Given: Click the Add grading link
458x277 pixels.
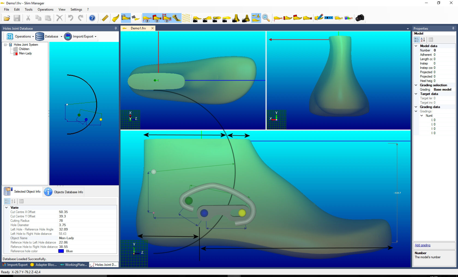Looking at the screenshot, I should 423,245.
